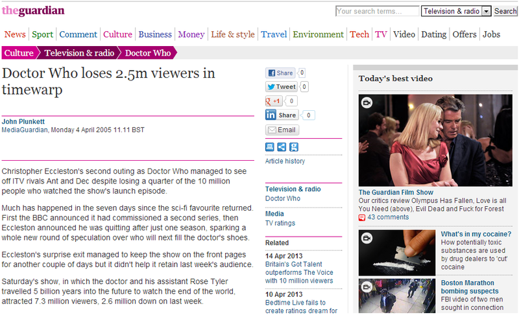Open the Sport section
Viewport: 519px width, 317px height.
point(42,34)
